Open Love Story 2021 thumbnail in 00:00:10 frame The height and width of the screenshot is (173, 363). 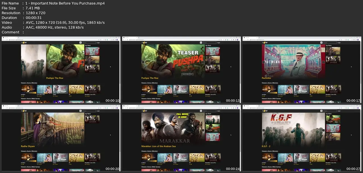pyautogui.click(x=45, y=89)
